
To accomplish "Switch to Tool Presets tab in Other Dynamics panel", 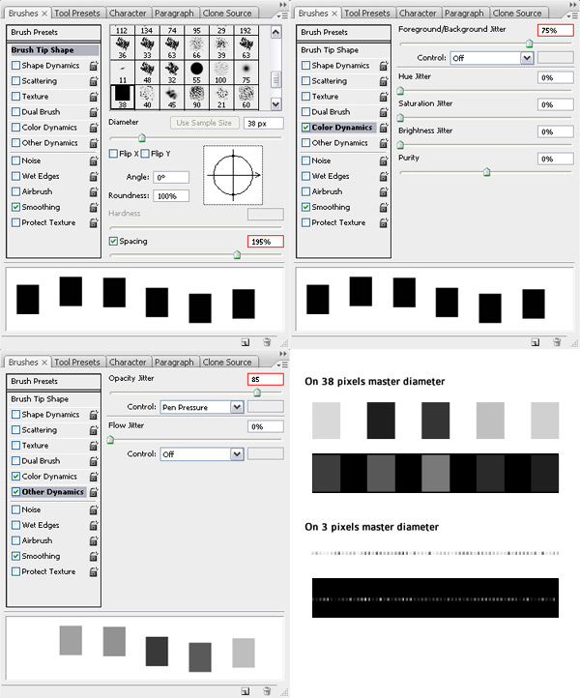I will click(77, 363).
